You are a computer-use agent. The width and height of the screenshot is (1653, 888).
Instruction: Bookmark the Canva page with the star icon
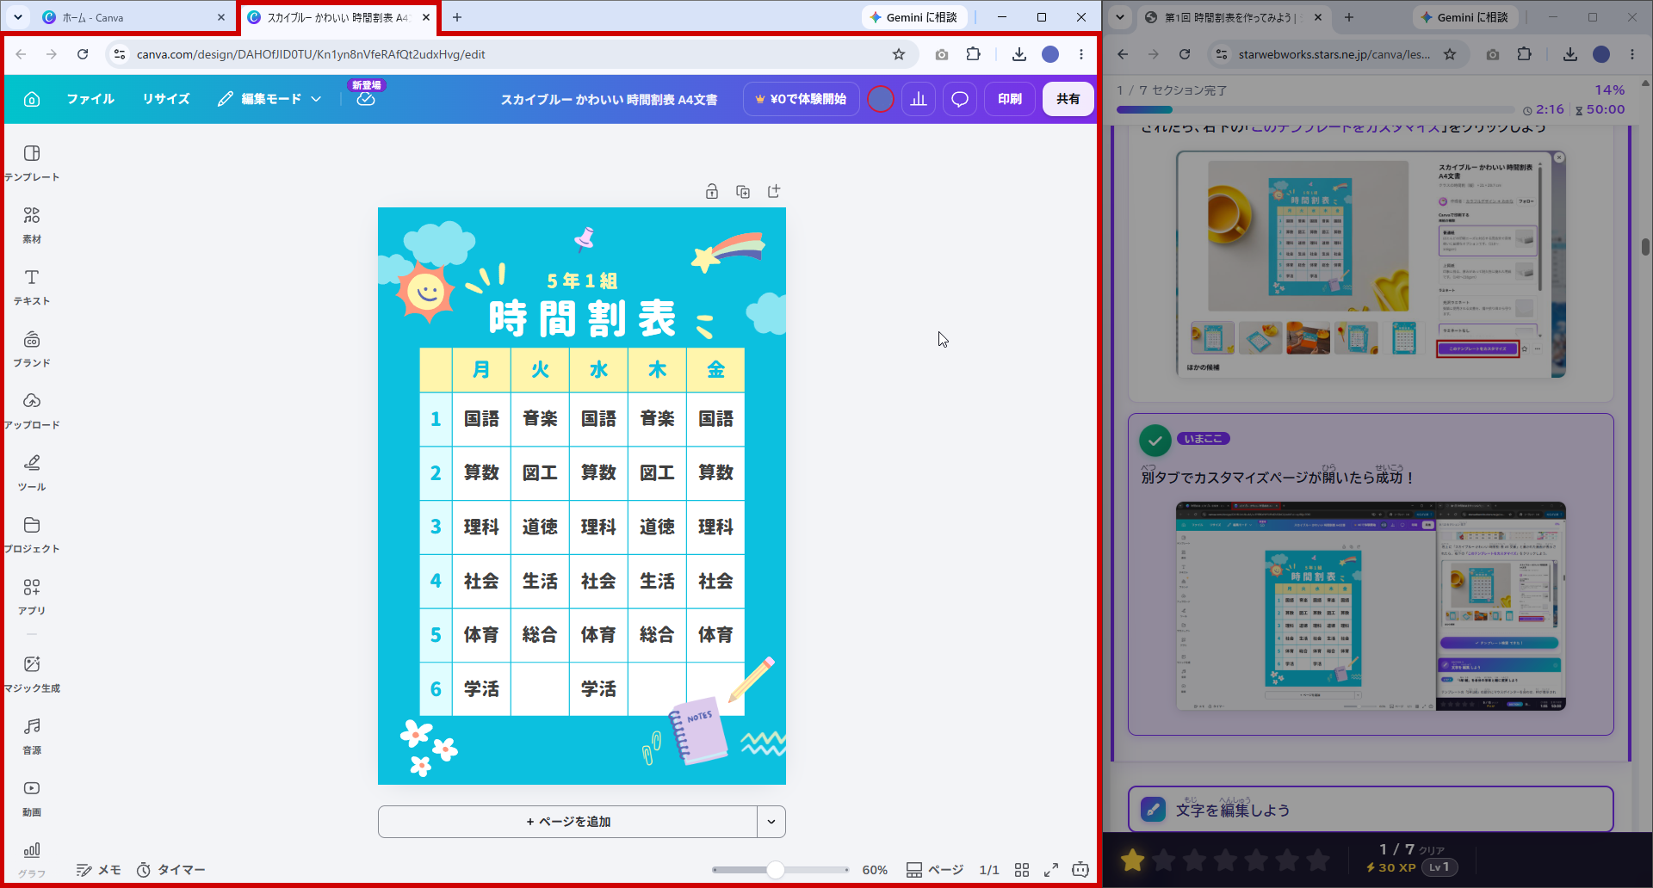(x=899, y=54)
